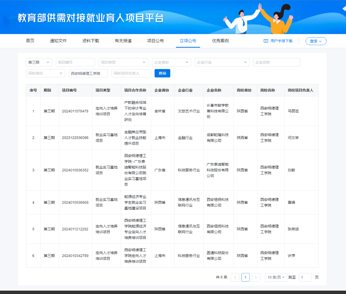Open the 登录 dropdown button
Screen dimensions: 346x294
316,41
